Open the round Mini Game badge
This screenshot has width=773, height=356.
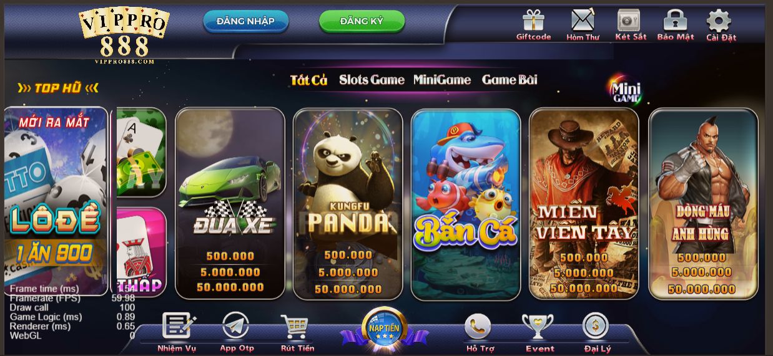[625, 92]
